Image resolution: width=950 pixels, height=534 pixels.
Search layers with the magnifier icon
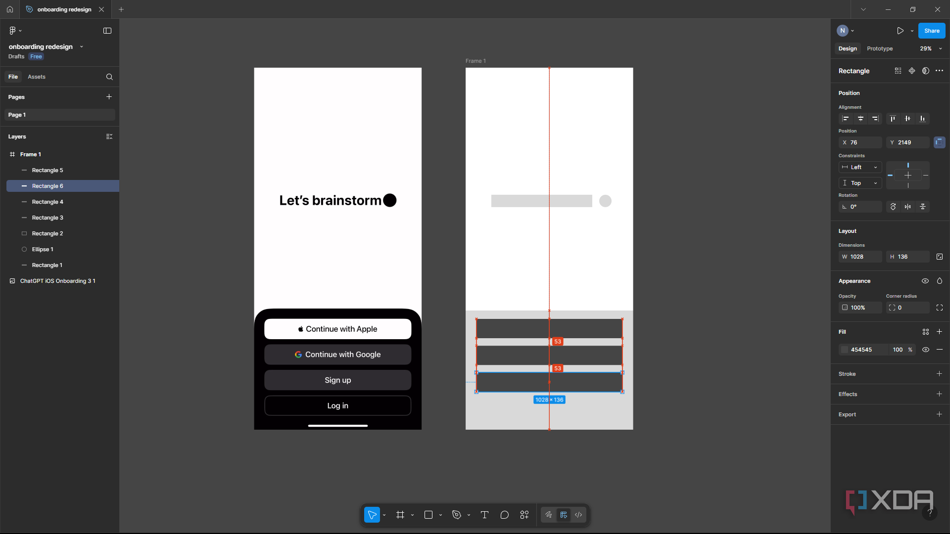(109, 77)
